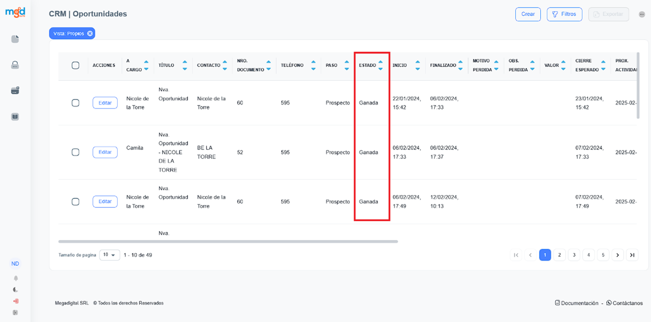Click the card icon in the sidebar

(x=15, y=90)
